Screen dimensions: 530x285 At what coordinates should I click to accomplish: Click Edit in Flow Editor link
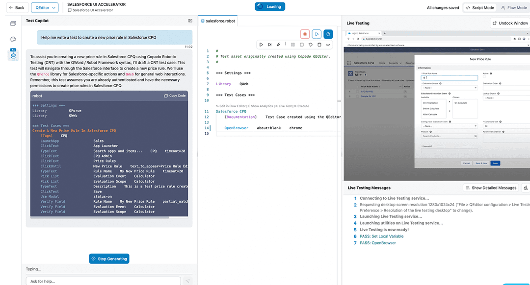coord(231,106)
